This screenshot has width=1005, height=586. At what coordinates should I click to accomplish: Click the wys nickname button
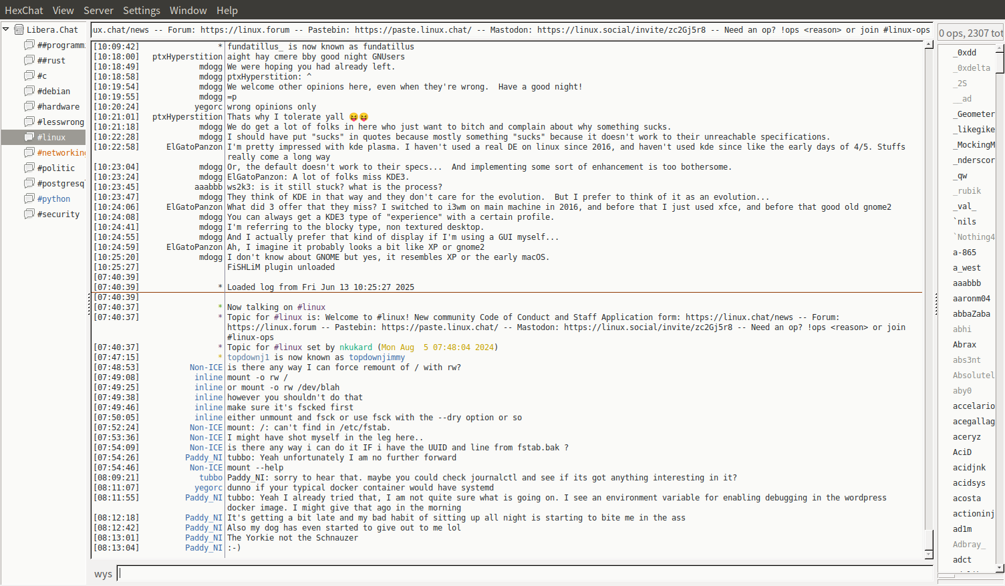click(x=103, y=574)
